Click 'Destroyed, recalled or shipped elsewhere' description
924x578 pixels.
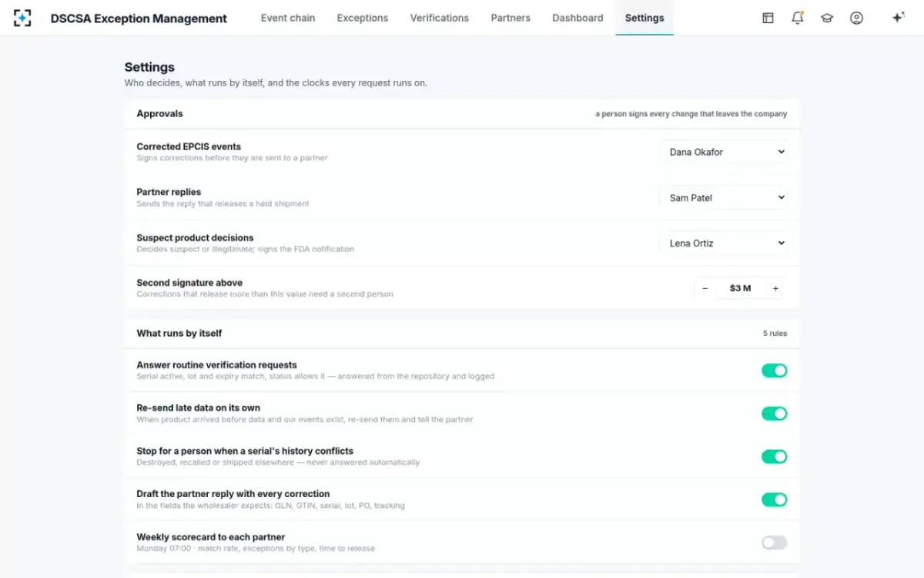click(x=278, y=462)
